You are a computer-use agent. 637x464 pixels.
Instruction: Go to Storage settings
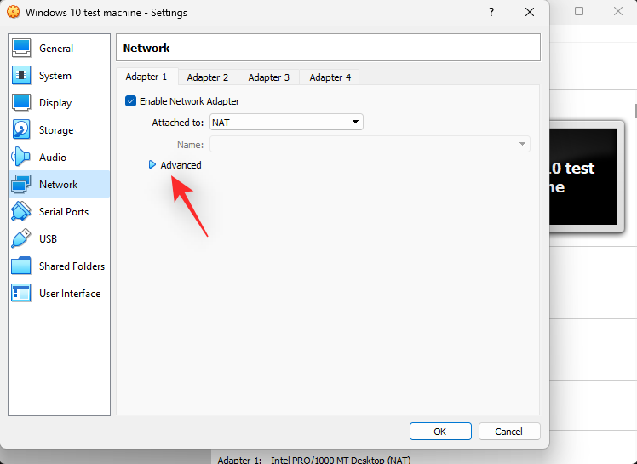click(x=60, y=129)
